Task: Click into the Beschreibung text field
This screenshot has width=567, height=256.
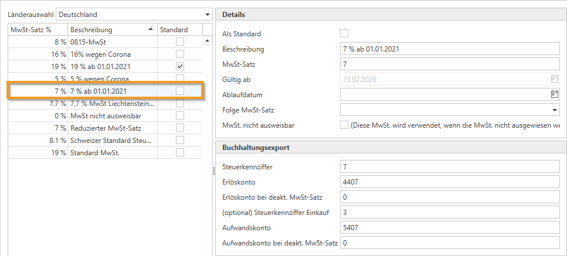Action: click(449, 49)
